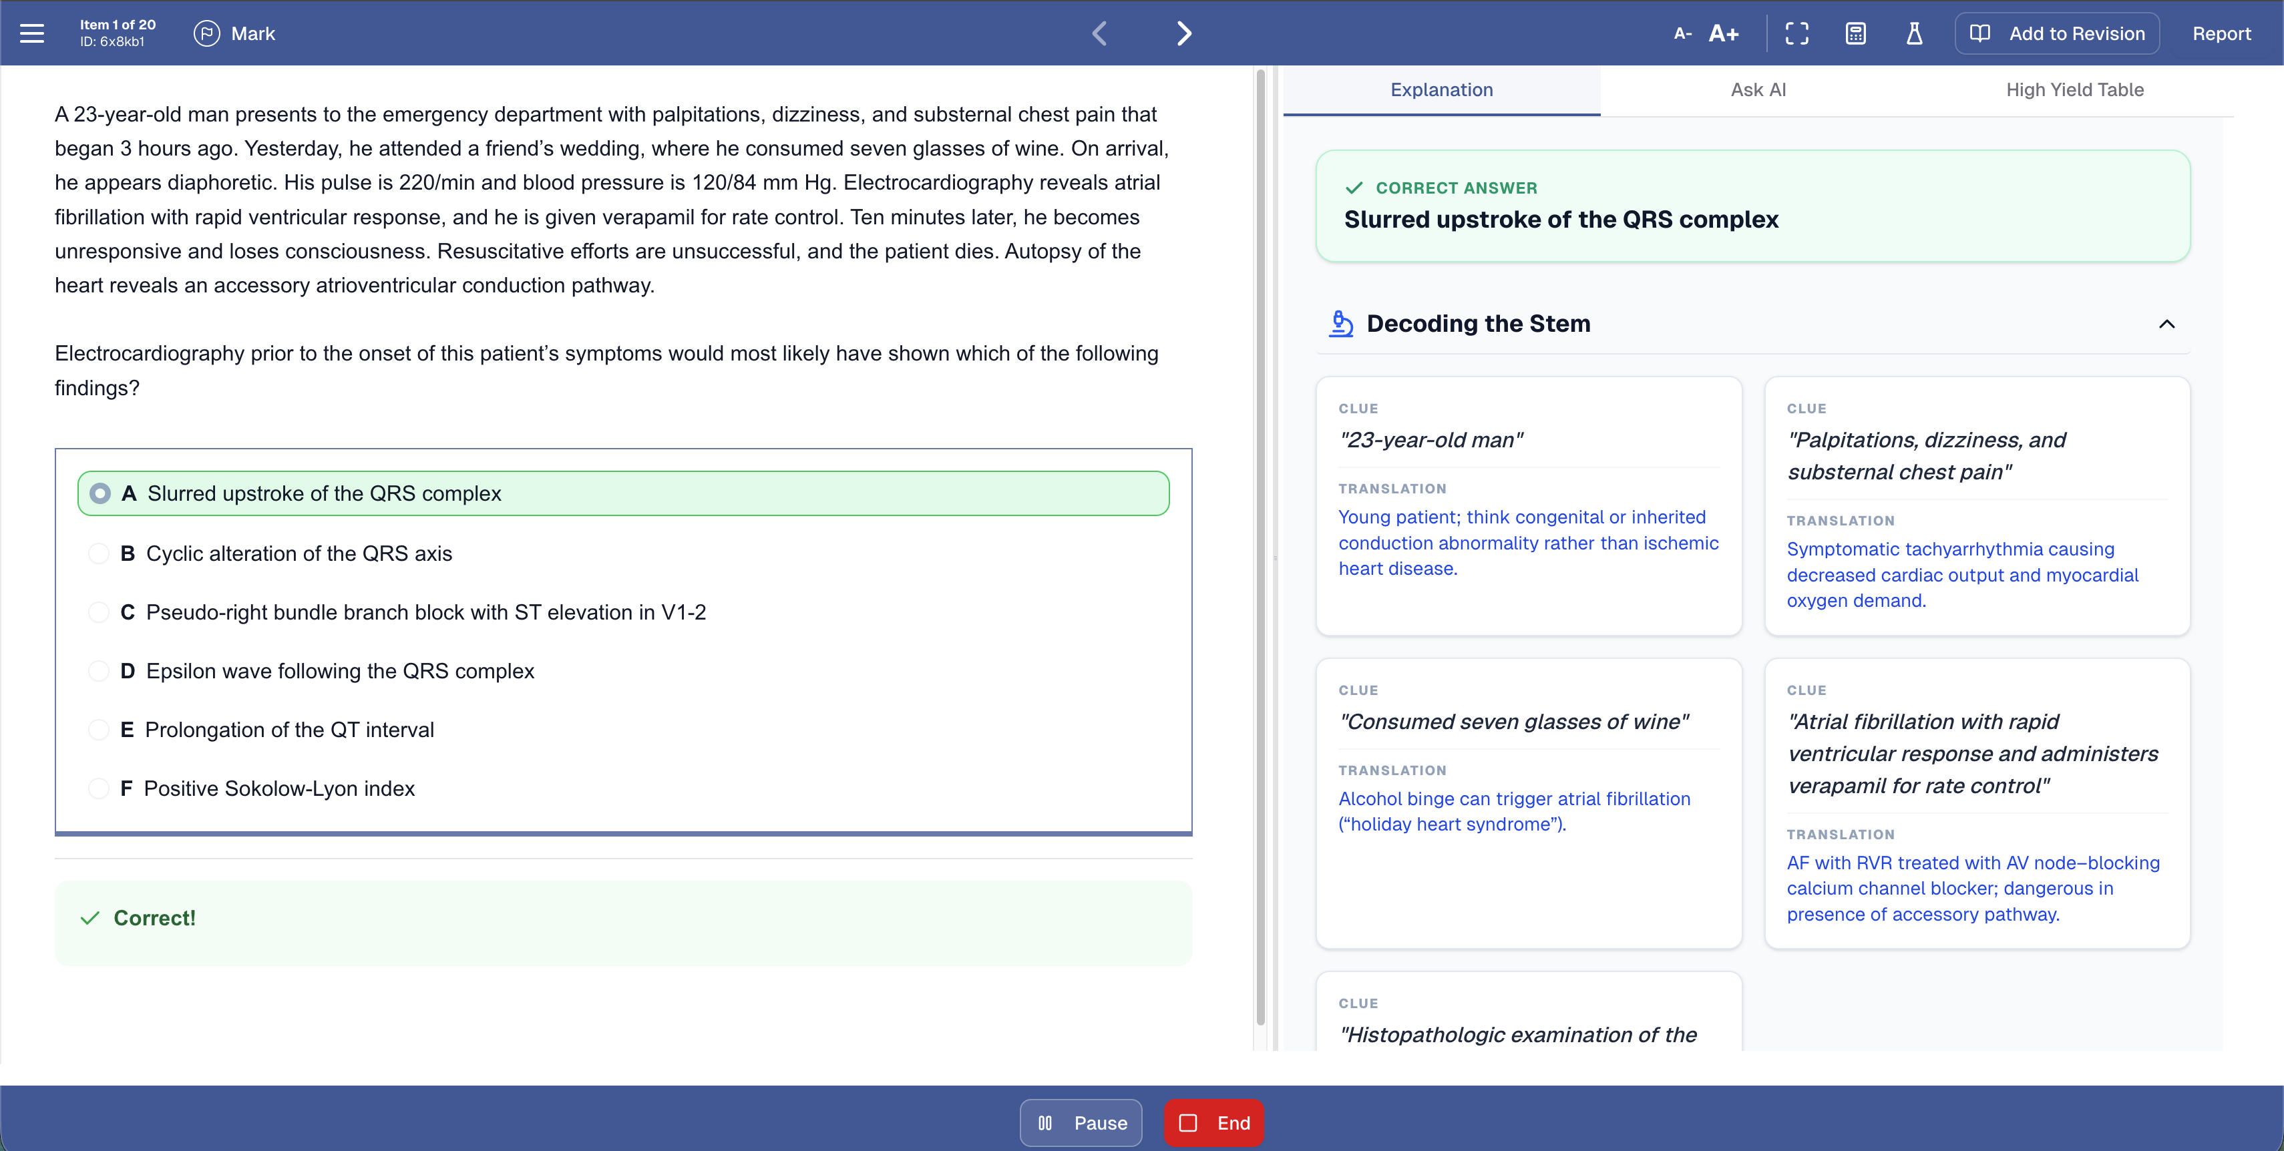End the test session
The height and width of the screenshot is (1151, 2284).
click(x=1214, y=1122)
